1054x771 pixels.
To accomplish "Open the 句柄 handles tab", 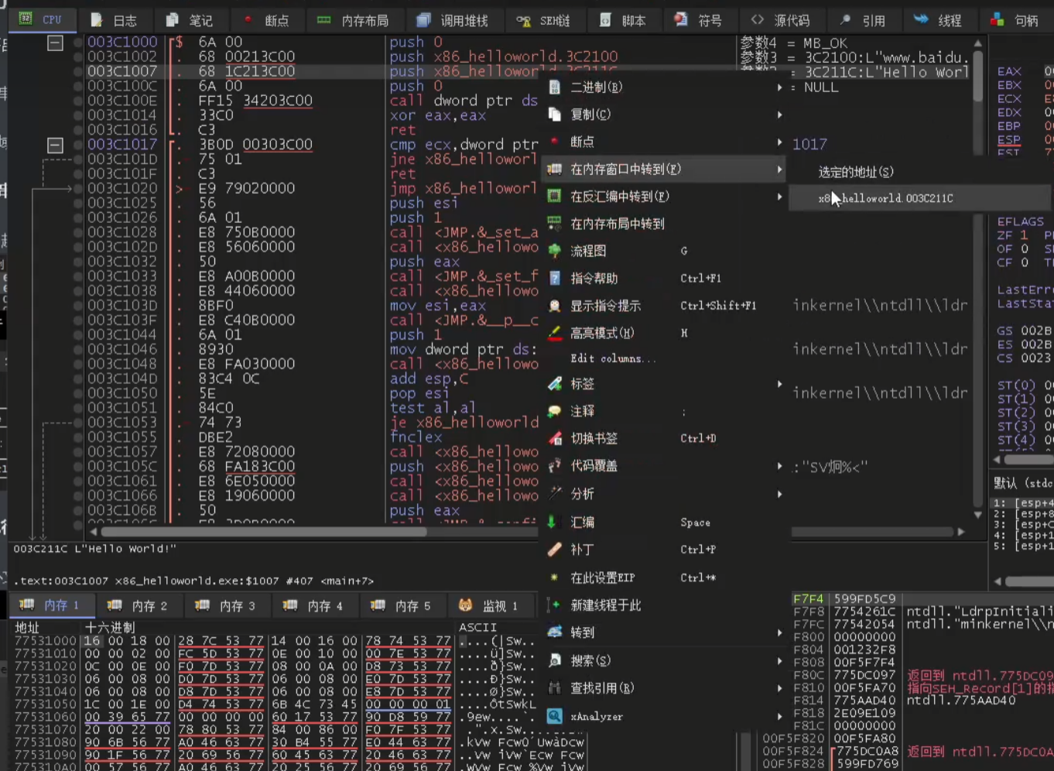I will [x=1015, y=20].
